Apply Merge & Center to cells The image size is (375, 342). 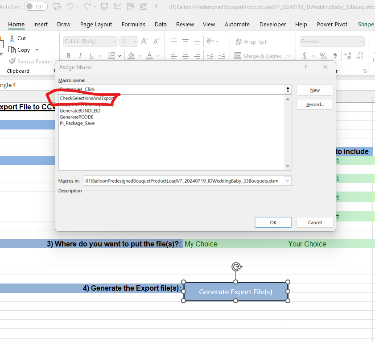tap(259, 55)
